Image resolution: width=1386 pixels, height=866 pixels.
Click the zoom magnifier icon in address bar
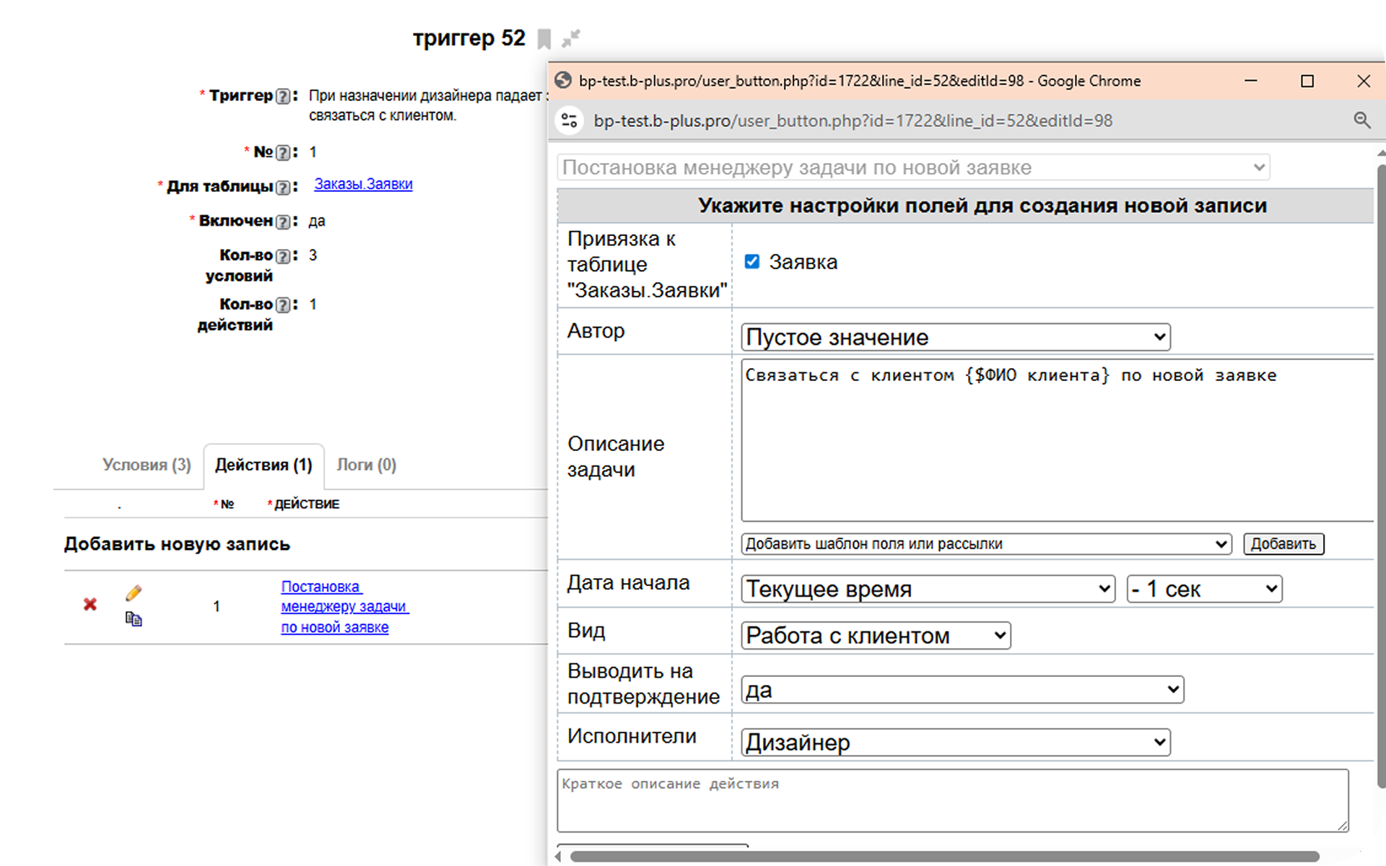1361,121
